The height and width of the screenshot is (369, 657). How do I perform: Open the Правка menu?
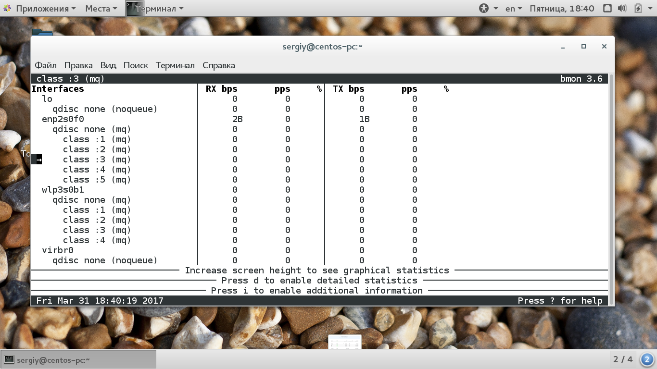coord(78,65)
